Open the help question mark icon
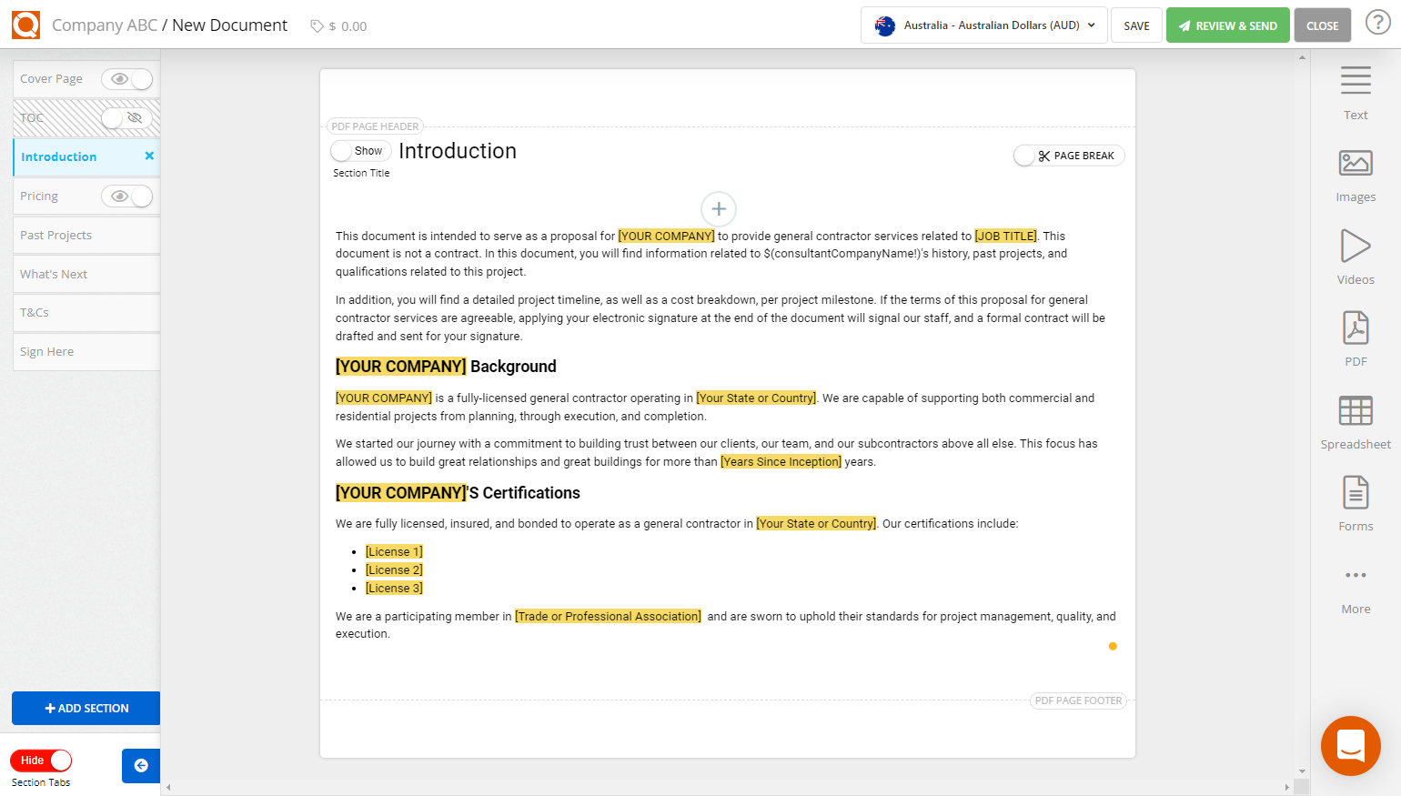The image size is (1401, 796). pyautogui.click(x=1377, y=22)
